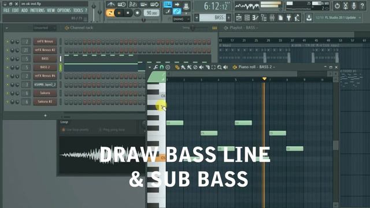Open the channel rack Unsorted filter dropdown
This screenshot has height=208, width=370.
45,28
